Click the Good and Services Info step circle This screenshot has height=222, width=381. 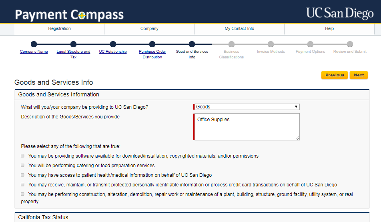(x=192, y=44)
